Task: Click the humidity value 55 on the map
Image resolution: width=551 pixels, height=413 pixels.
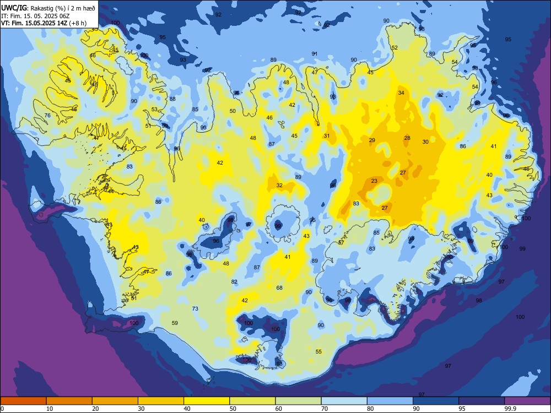Action: 318,351
